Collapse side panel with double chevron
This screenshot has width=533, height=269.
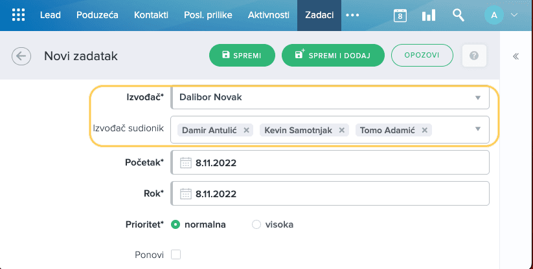click(x=516, y=56)
